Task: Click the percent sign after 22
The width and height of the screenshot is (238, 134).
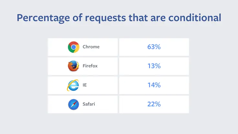Action: [x=157, y=104]
